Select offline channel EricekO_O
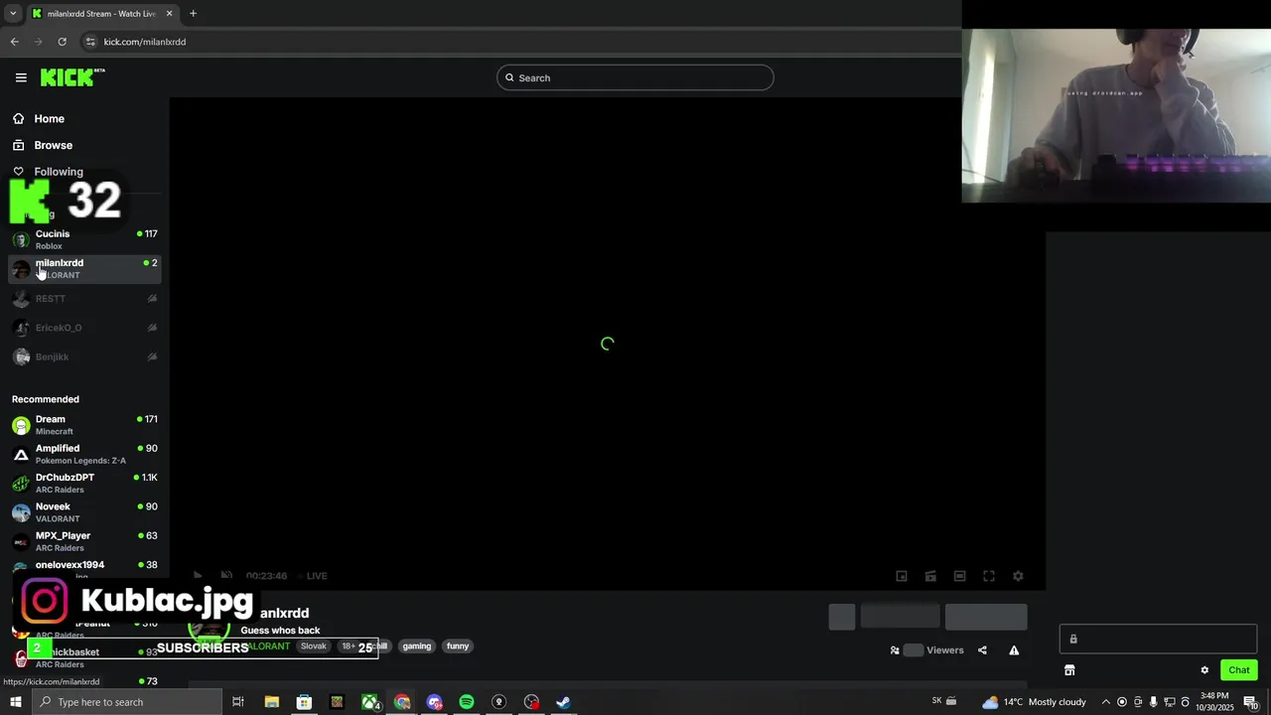 (x=84, y=328)
